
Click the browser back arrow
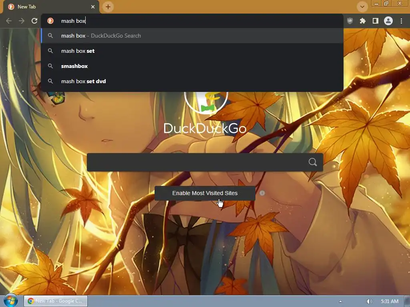click(9, 21)
